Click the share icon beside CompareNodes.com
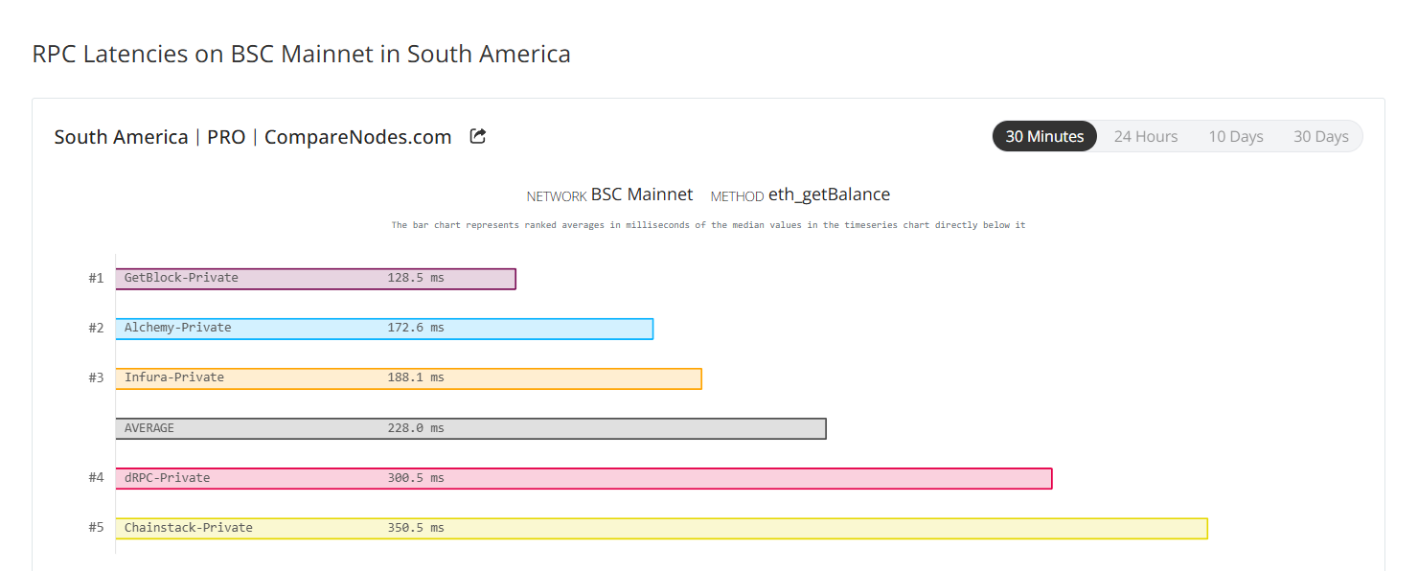Viewport: 1418px width, 571px height. (x=478, y=136)
